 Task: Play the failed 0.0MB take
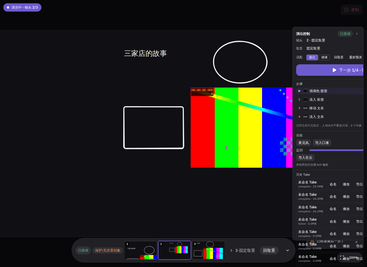[x=346, y=221]
